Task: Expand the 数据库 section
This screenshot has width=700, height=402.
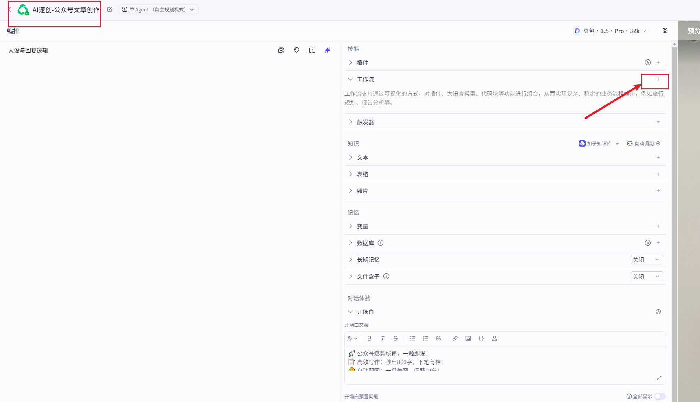Action: point(350,243)
